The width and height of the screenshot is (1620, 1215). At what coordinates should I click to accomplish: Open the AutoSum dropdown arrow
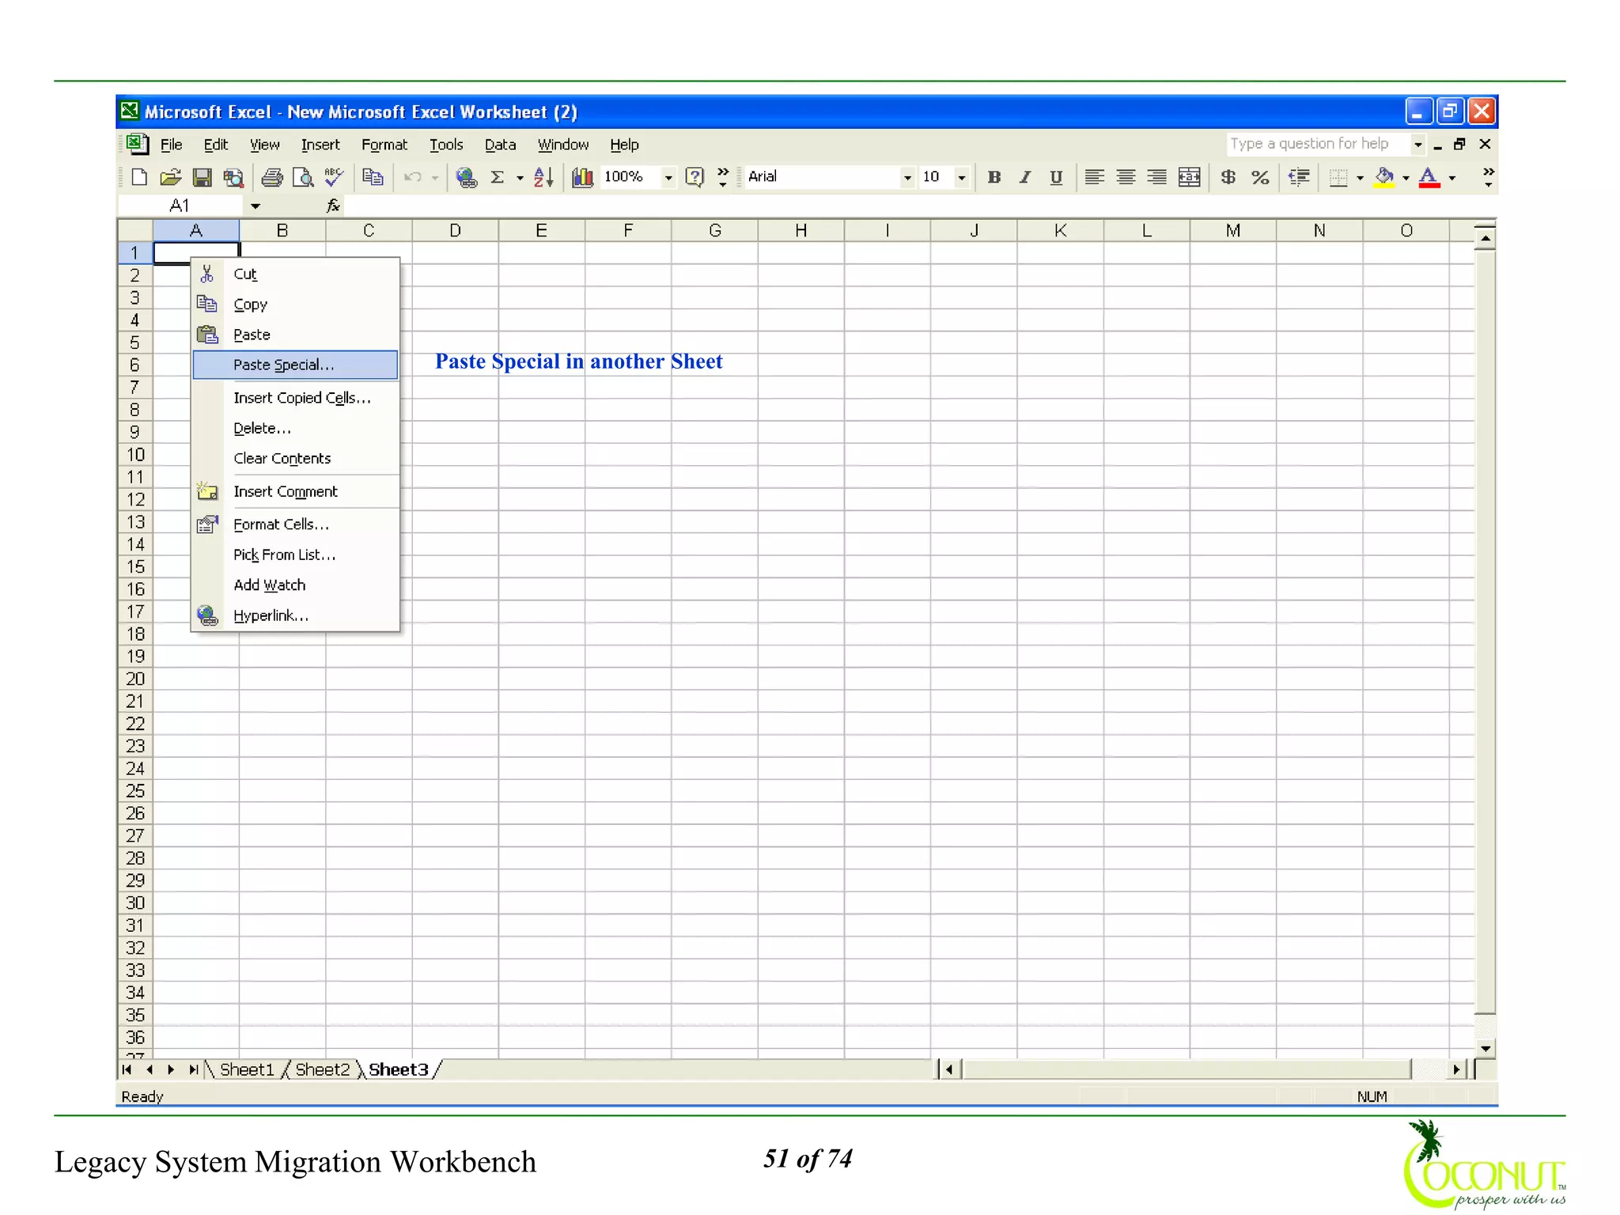(x=520, y=177)
